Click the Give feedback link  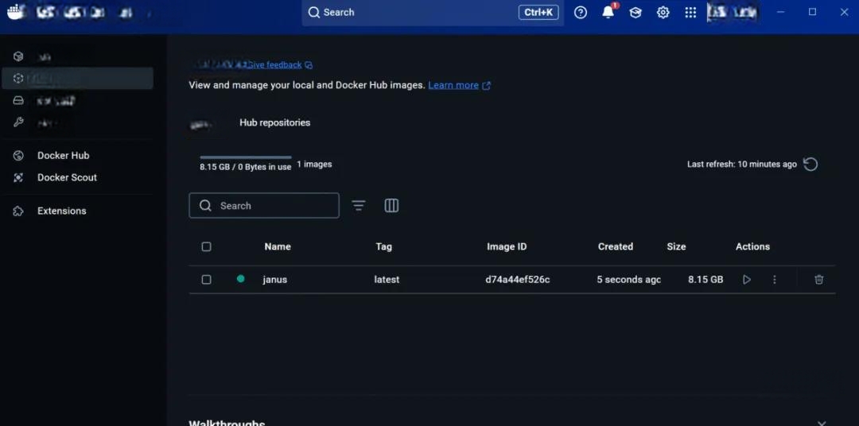274,64
